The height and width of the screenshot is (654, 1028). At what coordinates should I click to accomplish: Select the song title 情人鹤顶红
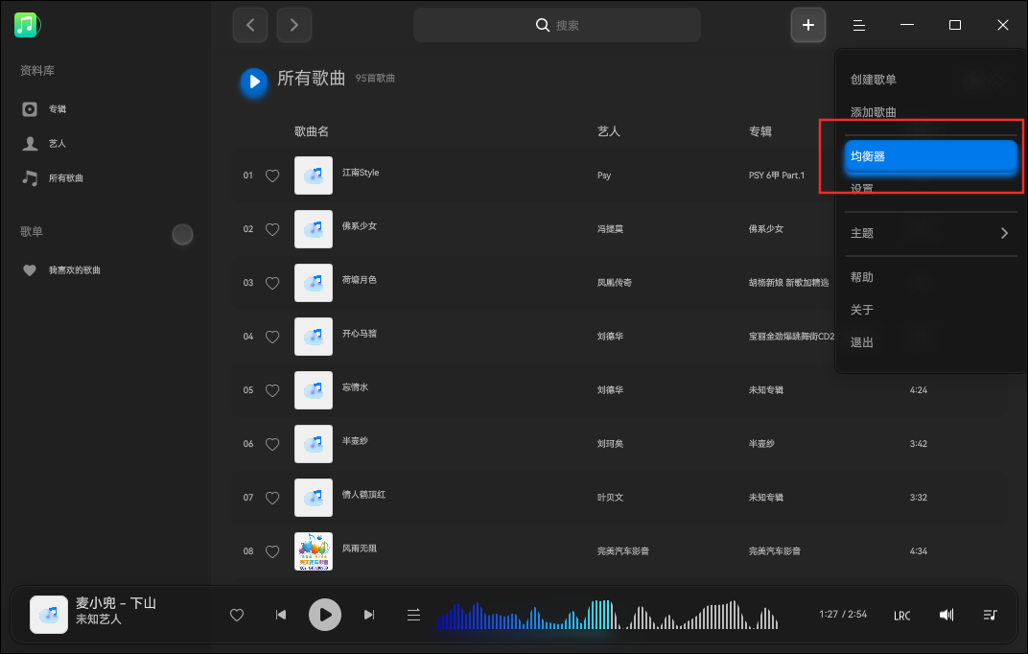363,495
